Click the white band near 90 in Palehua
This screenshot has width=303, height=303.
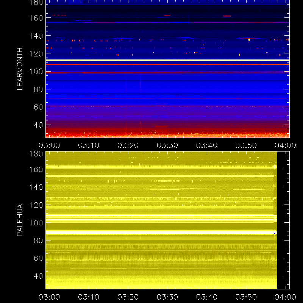pos(161,233)
